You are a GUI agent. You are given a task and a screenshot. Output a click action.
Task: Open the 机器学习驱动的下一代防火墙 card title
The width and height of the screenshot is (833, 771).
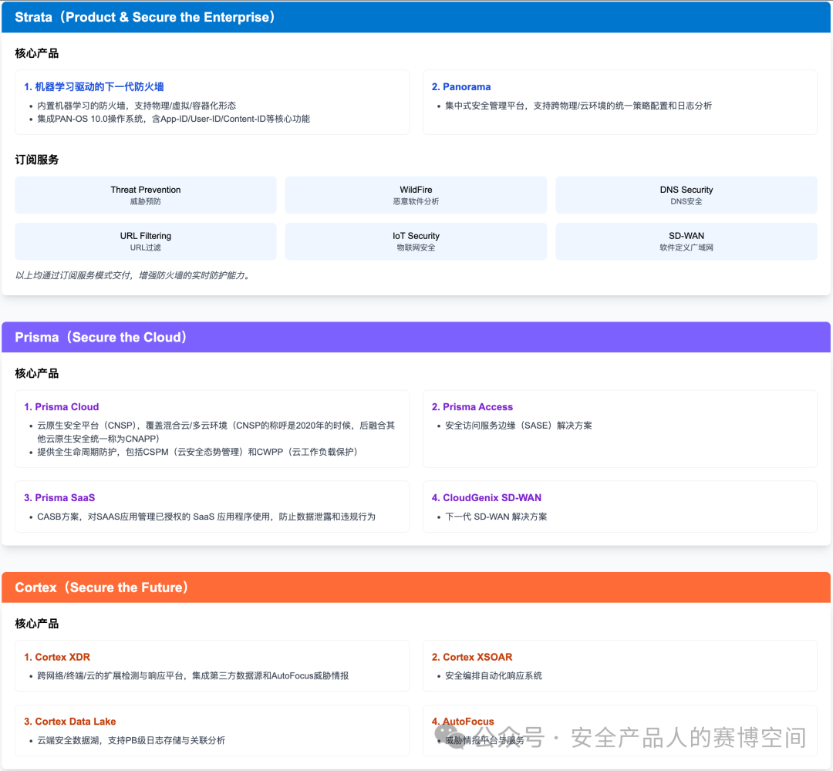point(94,86)
